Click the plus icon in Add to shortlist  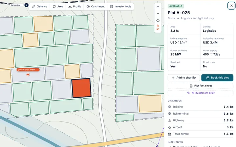173,78
